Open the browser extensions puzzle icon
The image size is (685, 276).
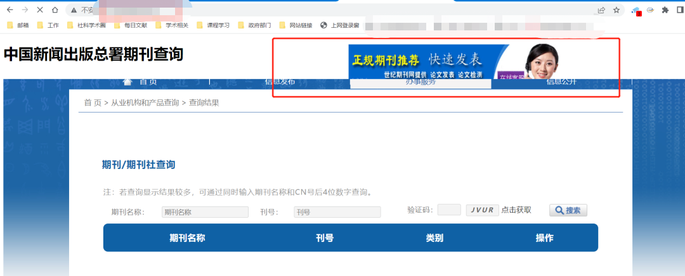coord(665,10)
